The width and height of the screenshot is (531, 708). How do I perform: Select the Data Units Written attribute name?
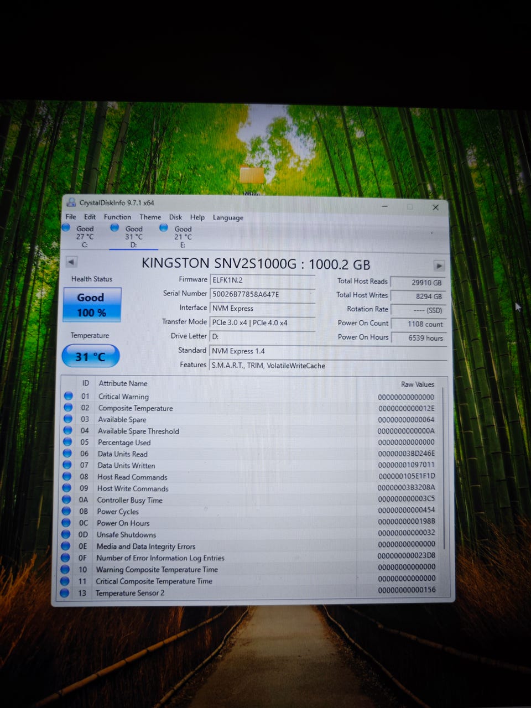coord(126,466)
